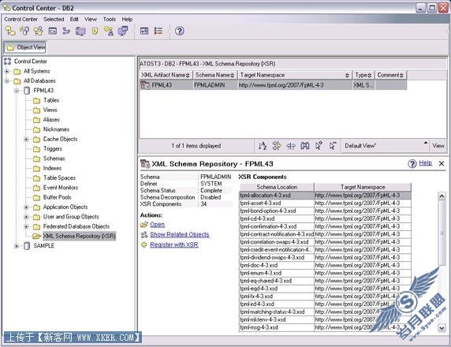Click the Help icon in XML Schema Repository pane
Image resolution: width=451 pixels, height=347 pixels.
click(x=412, y=163)
